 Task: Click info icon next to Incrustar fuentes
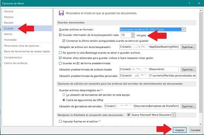click(x=99, y=121)
